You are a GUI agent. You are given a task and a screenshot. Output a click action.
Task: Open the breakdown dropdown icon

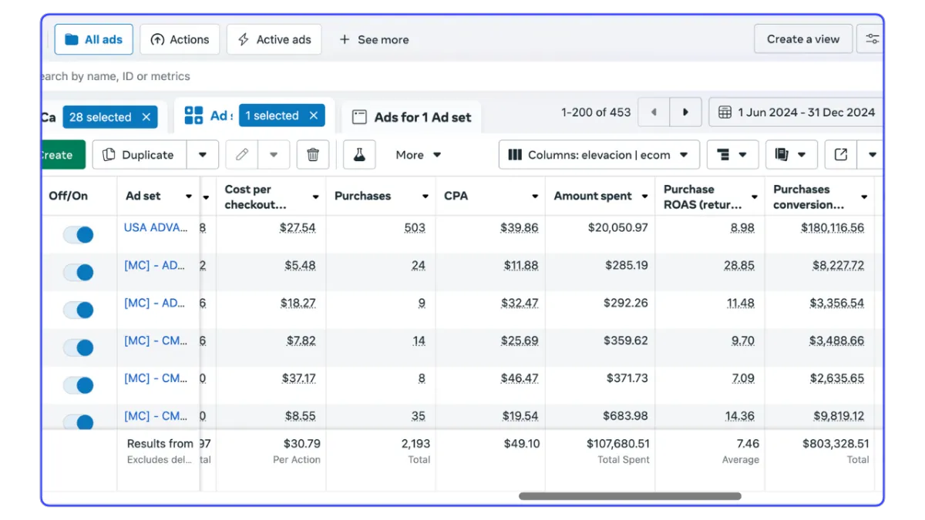coord(732,155)
